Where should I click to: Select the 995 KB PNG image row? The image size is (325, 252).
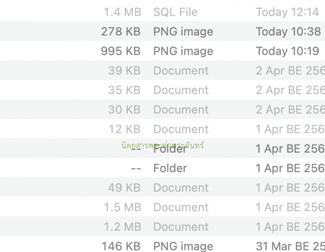coord(162,51)
